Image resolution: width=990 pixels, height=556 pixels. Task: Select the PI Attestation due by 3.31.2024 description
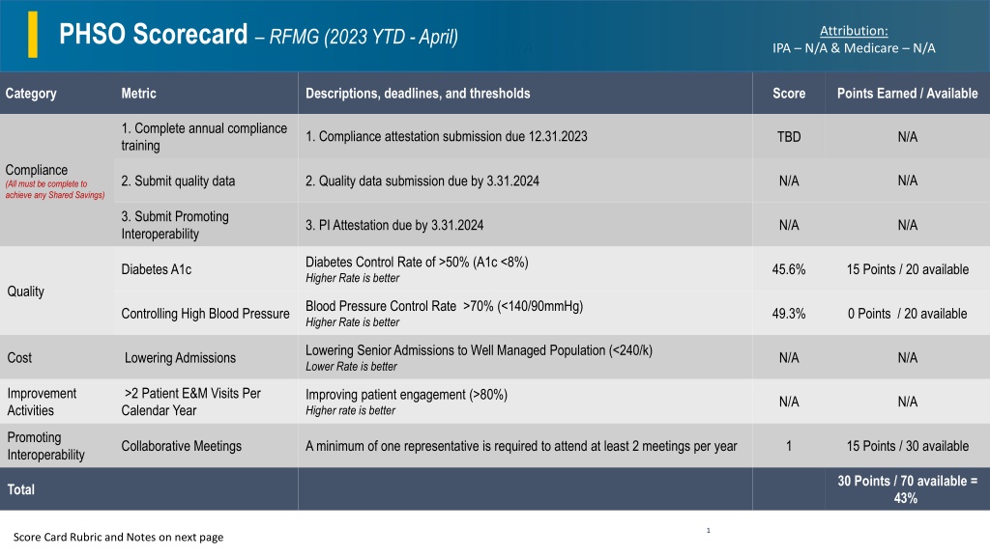tap(394, 225)
